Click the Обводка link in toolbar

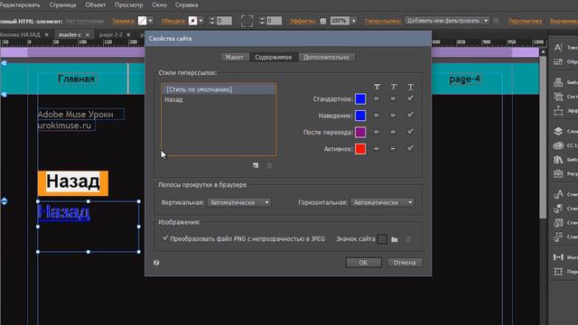172,21
